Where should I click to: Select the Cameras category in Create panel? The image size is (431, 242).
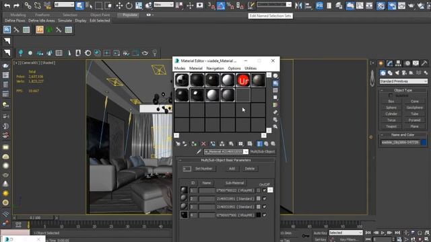coord(404,73)
